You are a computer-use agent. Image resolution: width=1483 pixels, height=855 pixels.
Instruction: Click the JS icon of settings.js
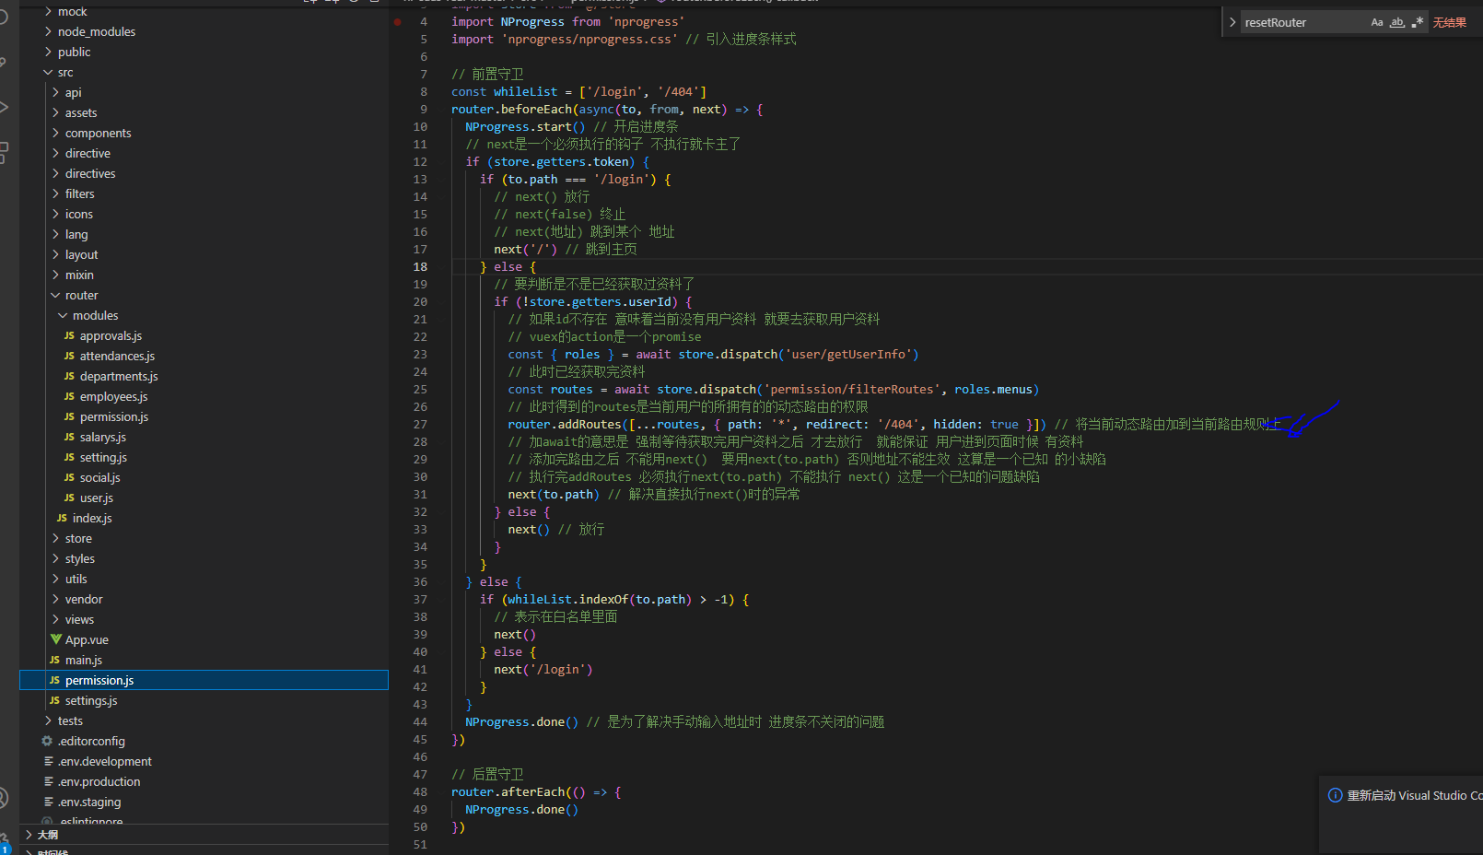coord(54,700)
